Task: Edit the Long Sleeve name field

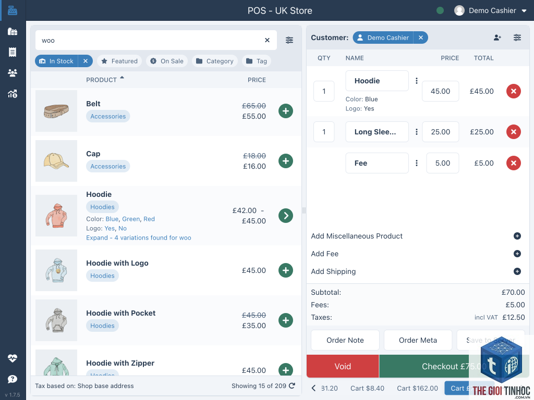Action: point(377,132)
